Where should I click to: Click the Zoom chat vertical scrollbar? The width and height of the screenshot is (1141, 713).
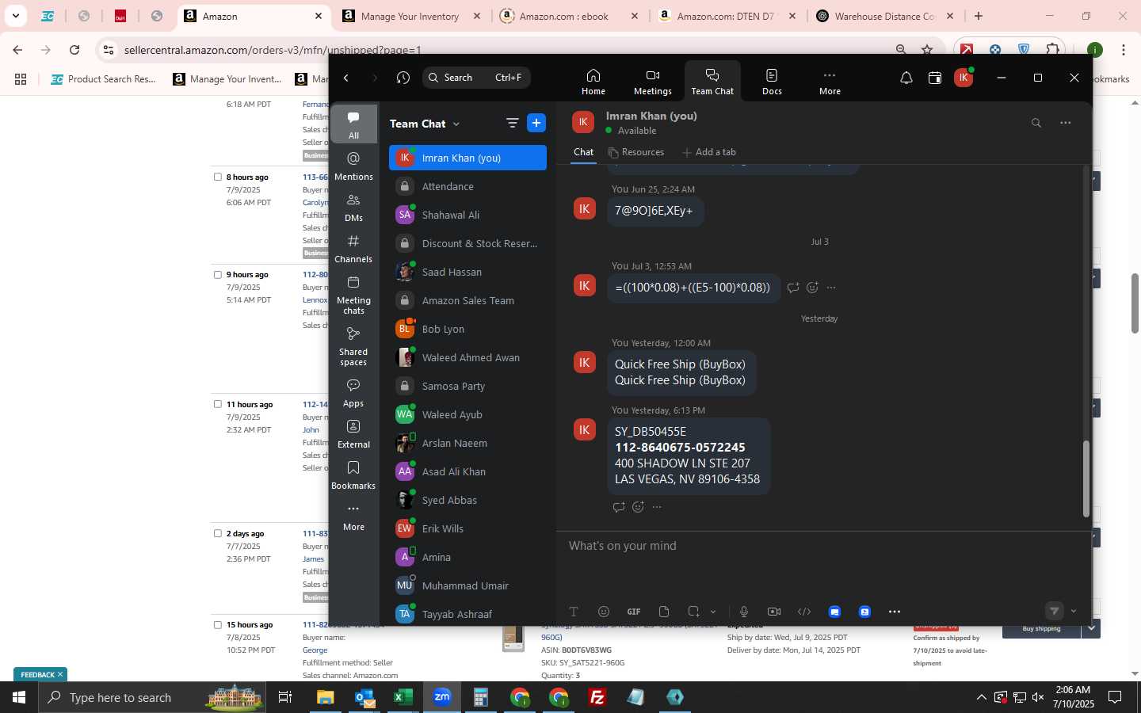point(1086,479)
